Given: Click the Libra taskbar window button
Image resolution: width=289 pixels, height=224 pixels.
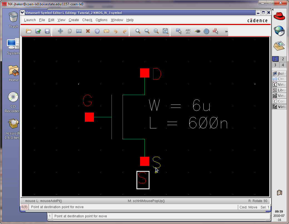Looking at the screenshot, I should [280, 90].
